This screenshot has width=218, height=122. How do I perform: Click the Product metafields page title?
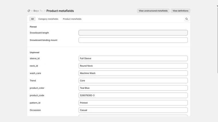pyautogui.click(x=60, y=11)
